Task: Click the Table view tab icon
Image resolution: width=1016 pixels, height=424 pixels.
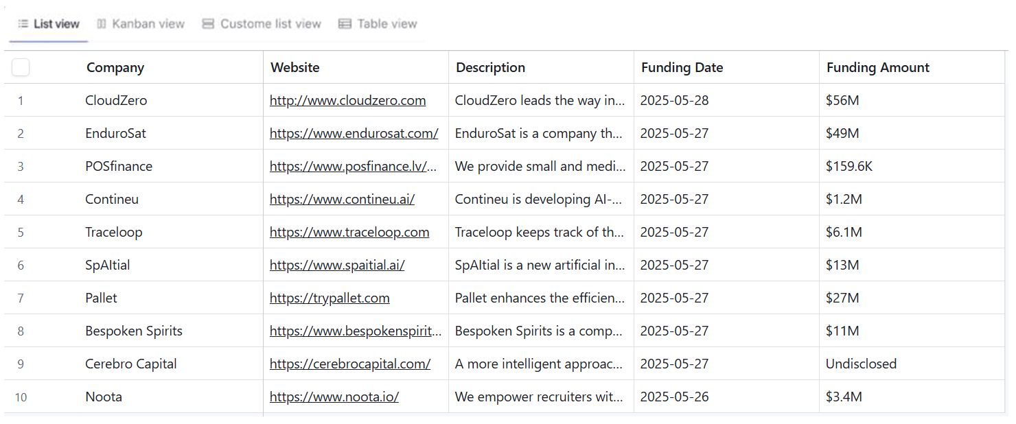Action: pos(345,24)
